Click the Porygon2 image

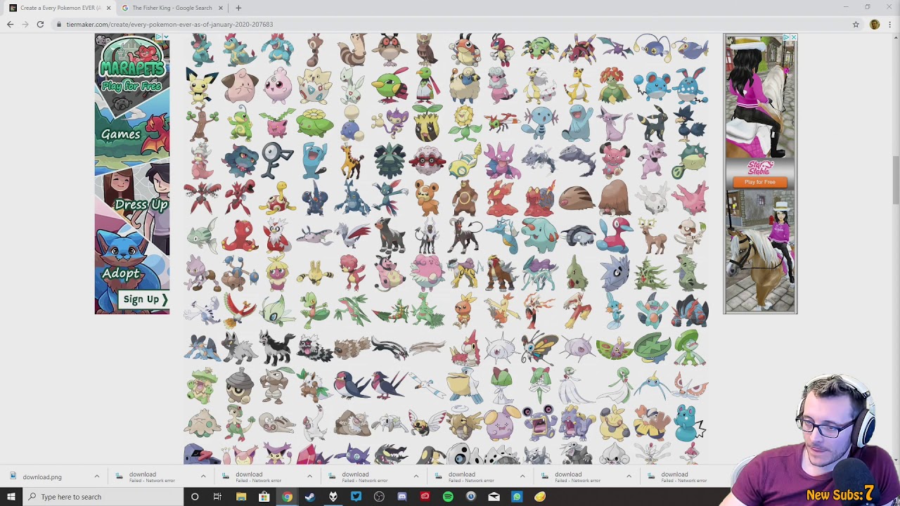click(614, 235)
